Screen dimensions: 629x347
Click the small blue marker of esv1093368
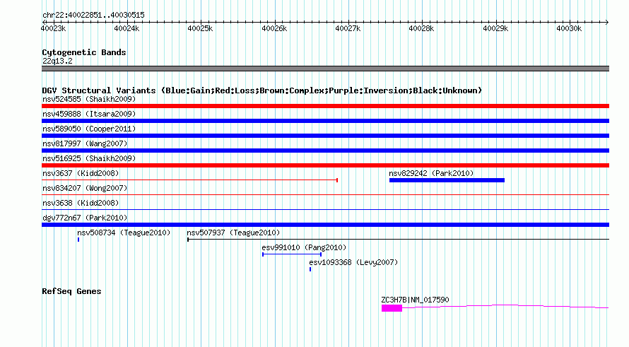pyautogui.click(x=310, y=269)
